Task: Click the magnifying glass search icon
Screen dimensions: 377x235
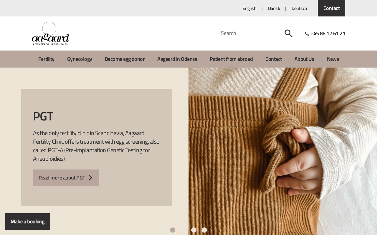Action: [288, 33]
